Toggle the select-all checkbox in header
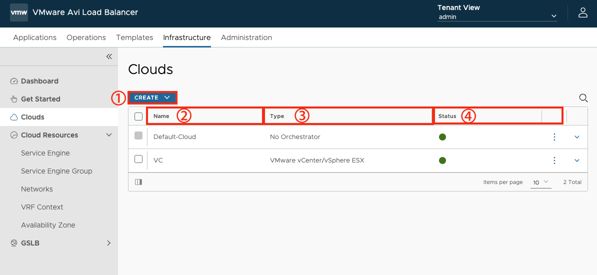The height and width of the screenshot is (275, 597). click(x=138, y=116)
